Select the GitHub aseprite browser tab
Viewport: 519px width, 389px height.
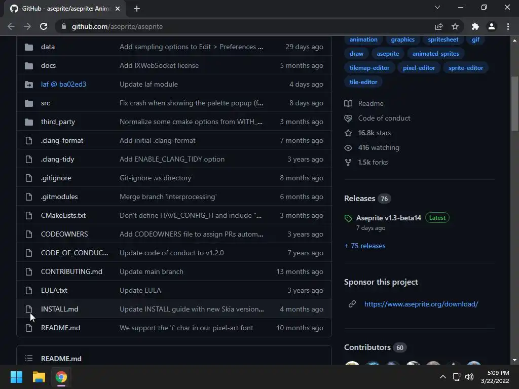(65, 9)
